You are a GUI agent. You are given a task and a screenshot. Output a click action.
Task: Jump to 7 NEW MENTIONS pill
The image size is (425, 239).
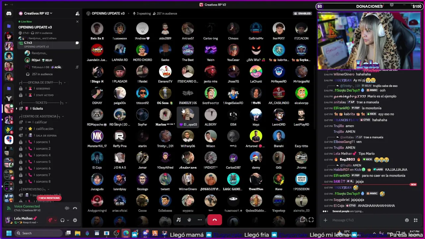(x=49, y=198)
